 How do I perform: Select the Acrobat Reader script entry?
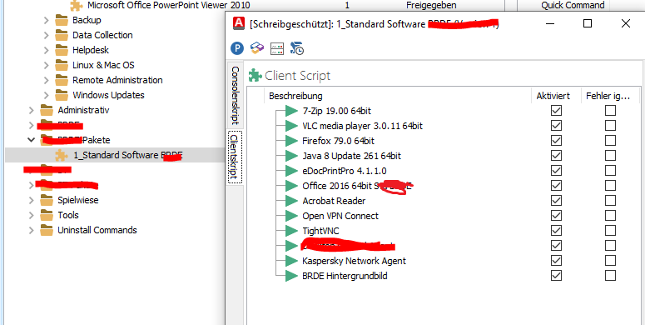pos(334,201)
